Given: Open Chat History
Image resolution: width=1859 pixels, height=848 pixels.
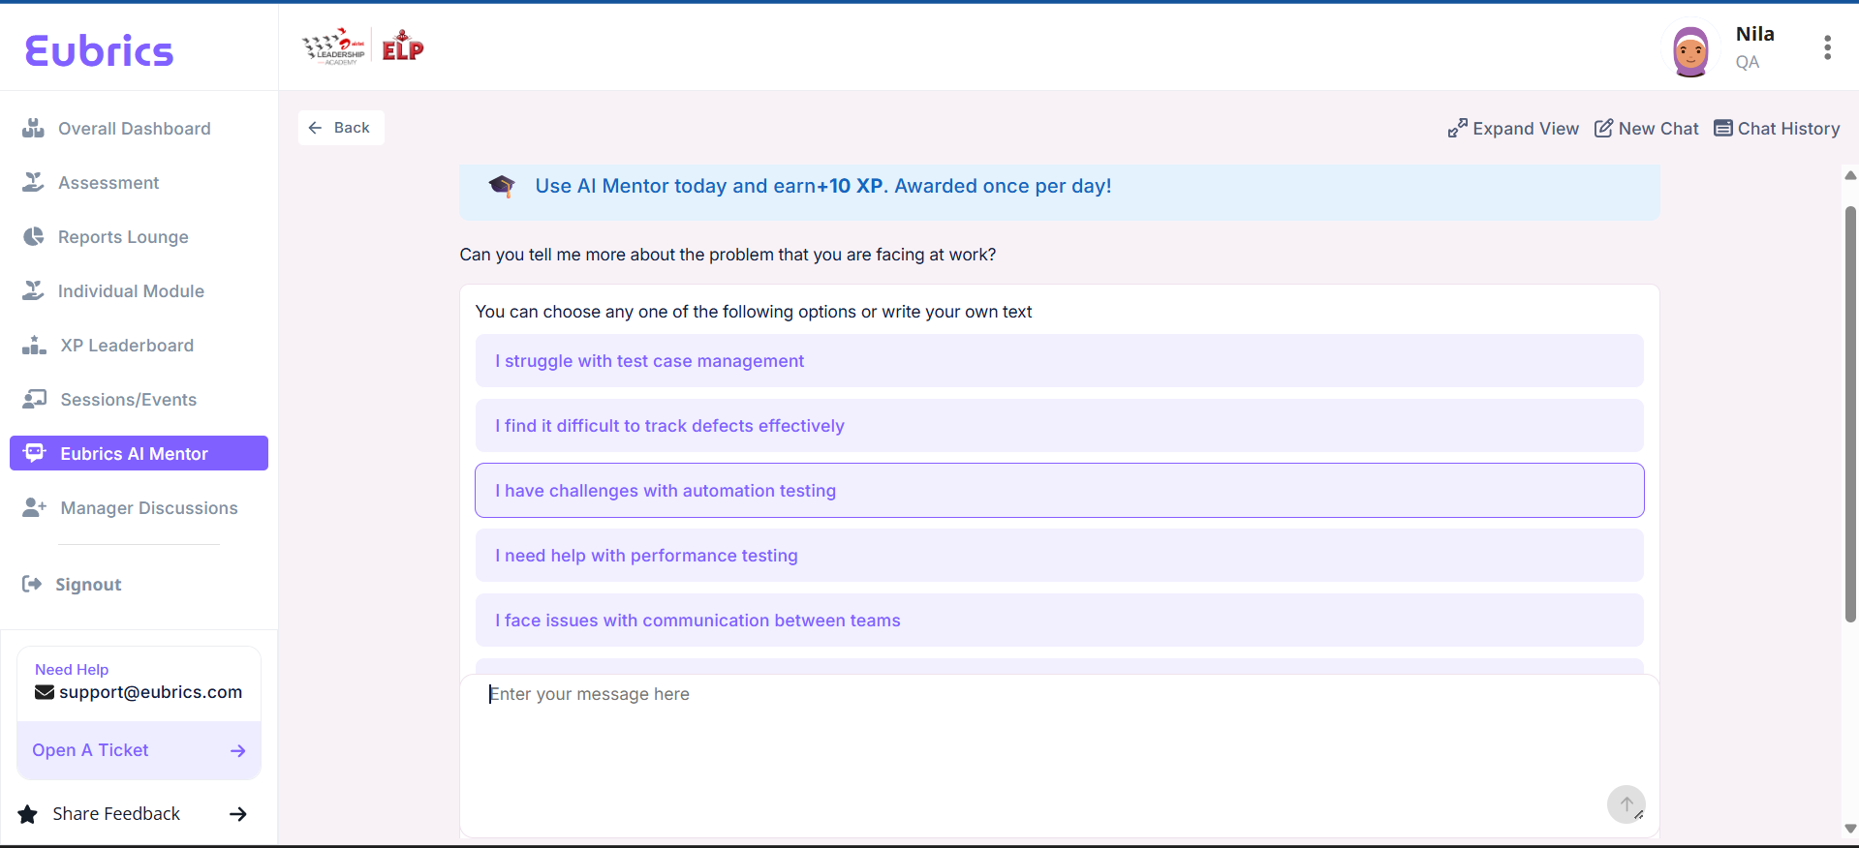Looking at the screenshot, I should coord(1777,129).
